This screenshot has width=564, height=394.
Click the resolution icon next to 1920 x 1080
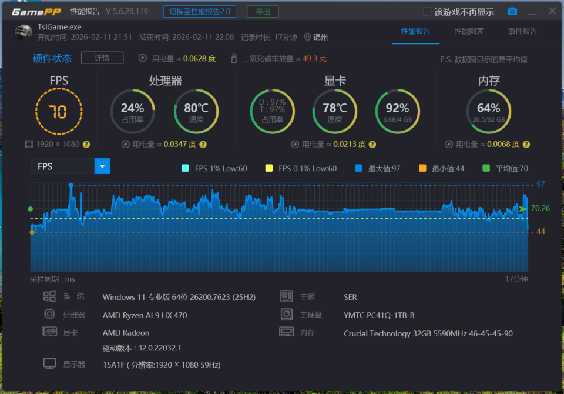pyautogui.click(x=29, y=145)
